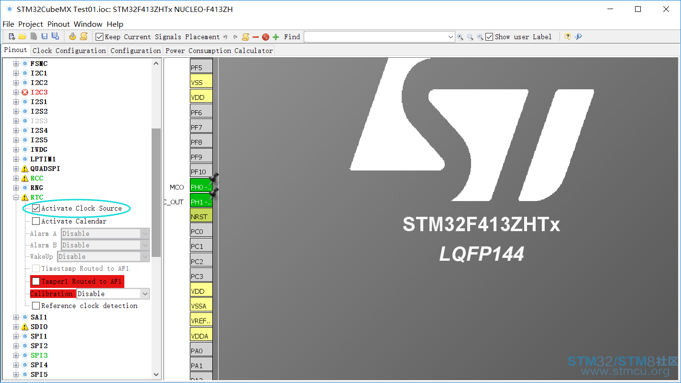Click the warning triangle icon beside SDIO

(x=25, y=327)
